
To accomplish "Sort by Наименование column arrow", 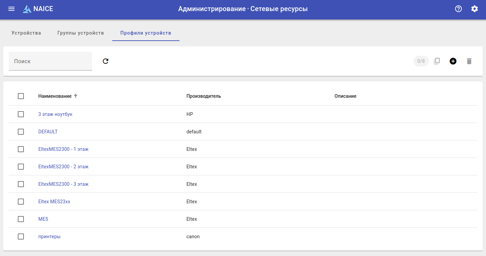I will pos(76,96).
